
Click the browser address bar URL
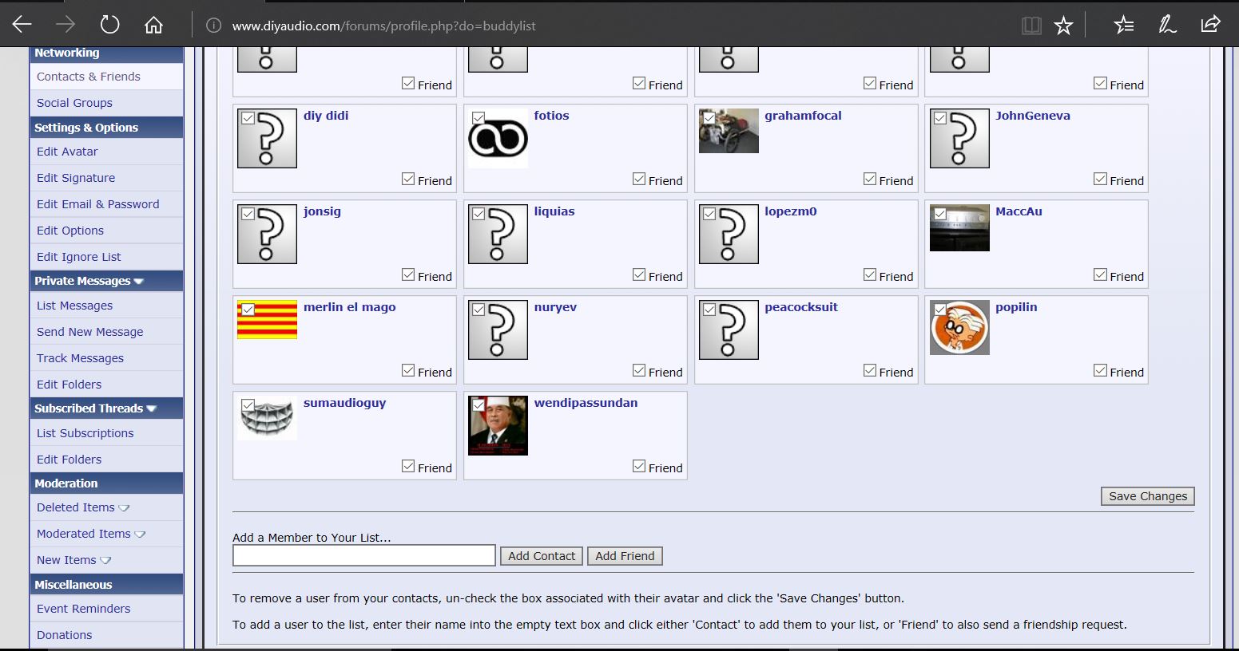pos(383,26)
